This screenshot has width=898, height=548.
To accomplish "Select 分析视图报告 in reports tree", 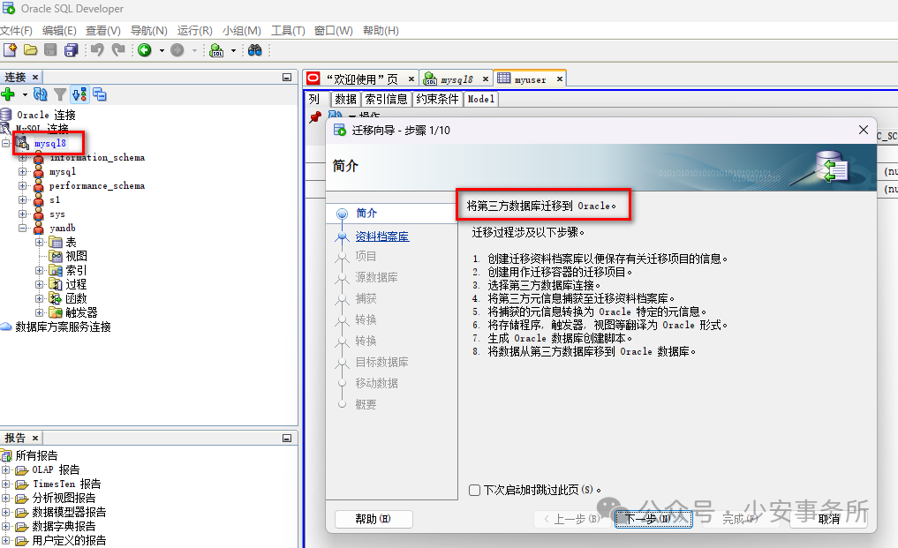I will tap(64, 498).
